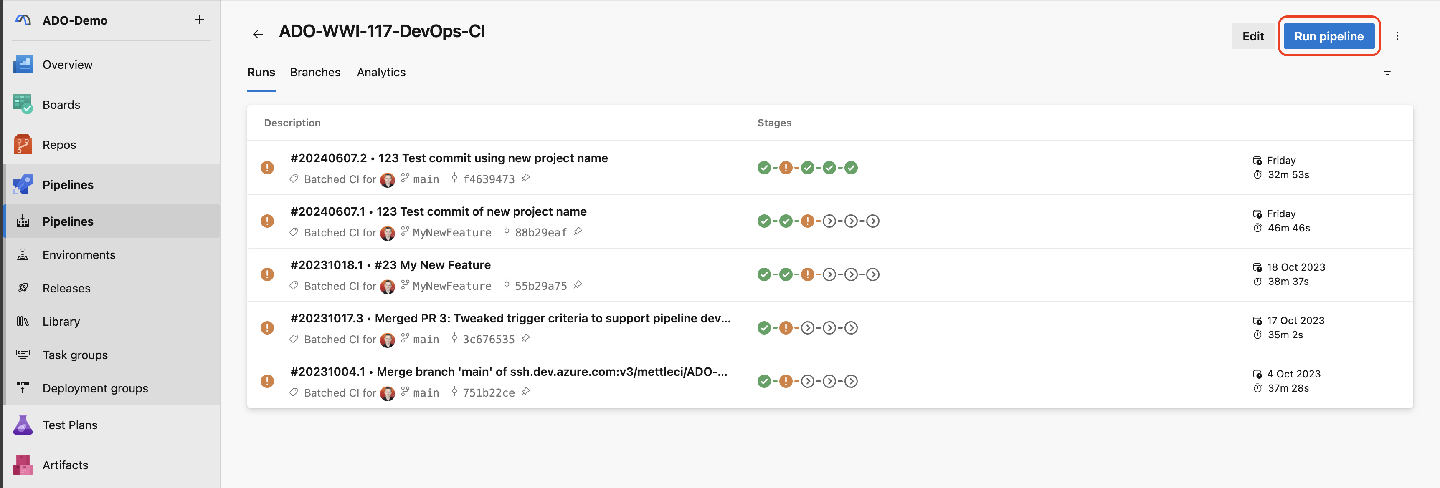Click the Edit button
The image size is (1440, 488).
click(x=1253, y=36)
